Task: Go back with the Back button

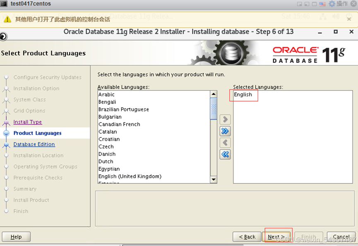Action: click(x=247, y=237)
